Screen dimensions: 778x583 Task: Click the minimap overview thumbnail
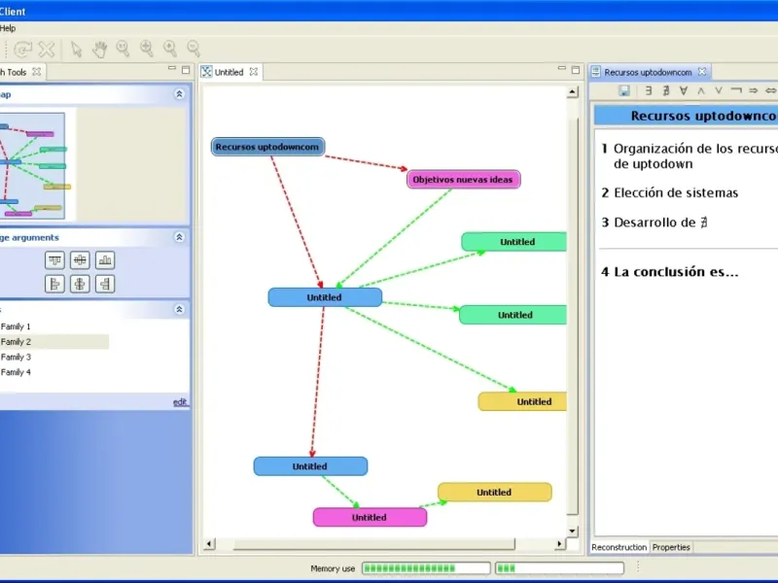[32, 165]
